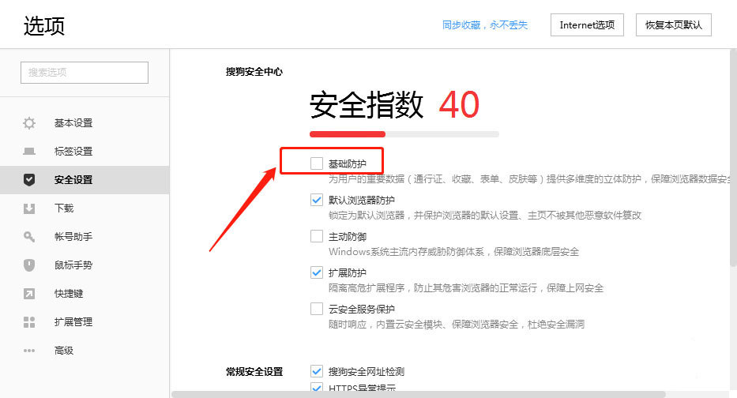Click the grid icon beside 扩展管理
Screen dimensions: 737x398
[29, 322]
